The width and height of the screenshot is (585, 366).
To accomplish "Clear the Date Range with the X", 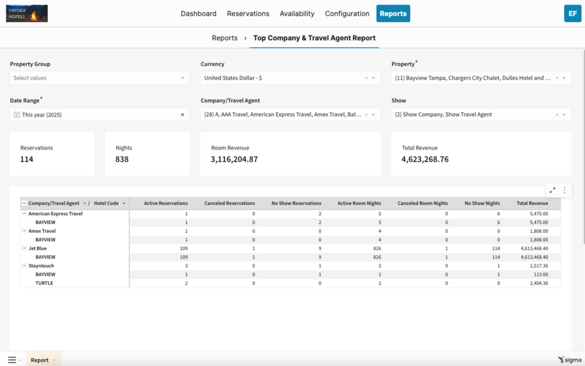I will tap(182, 115).
